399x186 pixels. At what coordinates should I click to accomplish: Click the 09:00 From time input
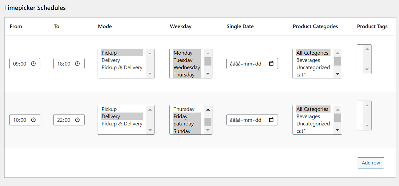[x=20, y=64]
